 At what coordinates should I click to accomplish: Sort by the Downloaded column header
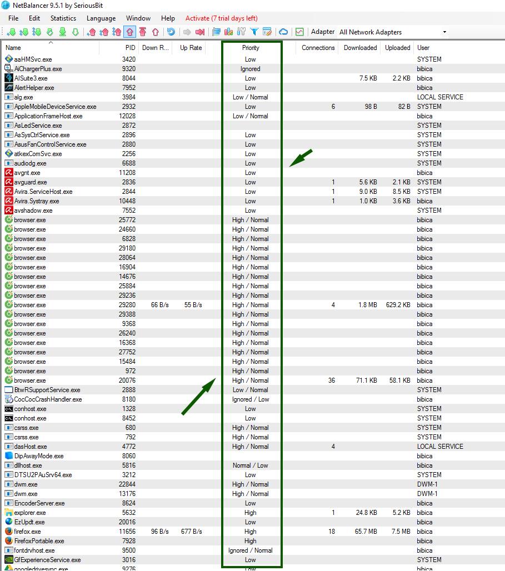[x=360, y=48]
